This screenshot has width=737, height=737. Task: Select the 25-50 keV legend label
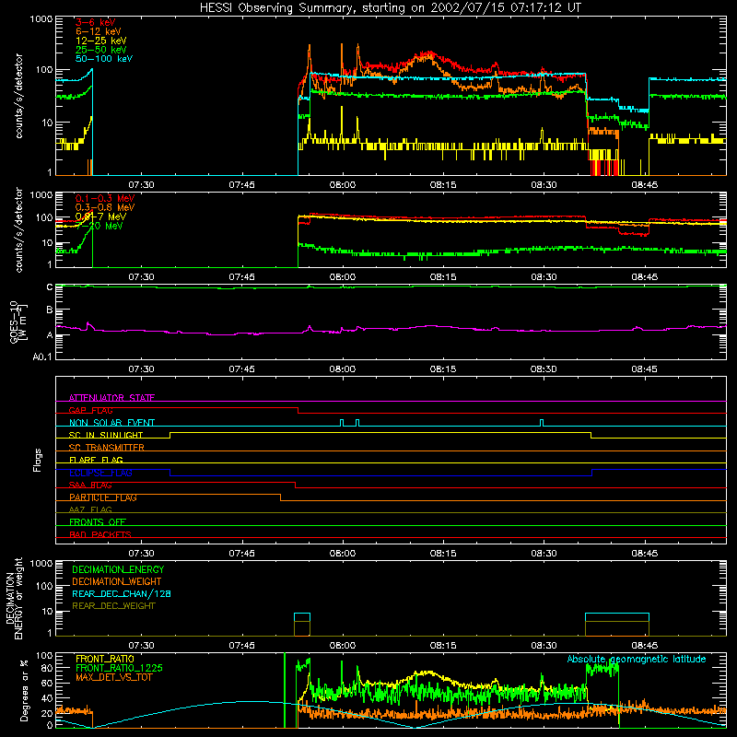tap(101, 50)
